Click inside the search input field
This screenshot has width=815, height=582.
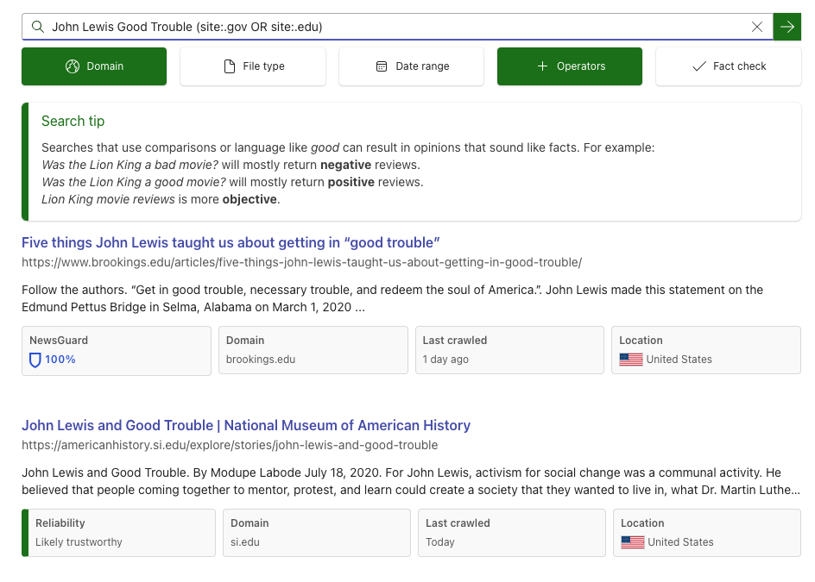pos(389,27)
